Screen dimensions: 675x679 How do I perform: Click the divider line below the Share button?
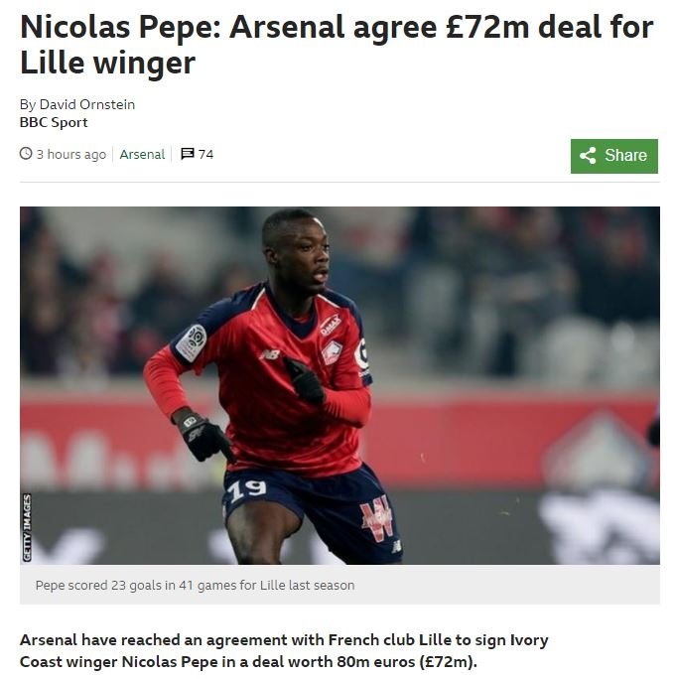(339, 182)
